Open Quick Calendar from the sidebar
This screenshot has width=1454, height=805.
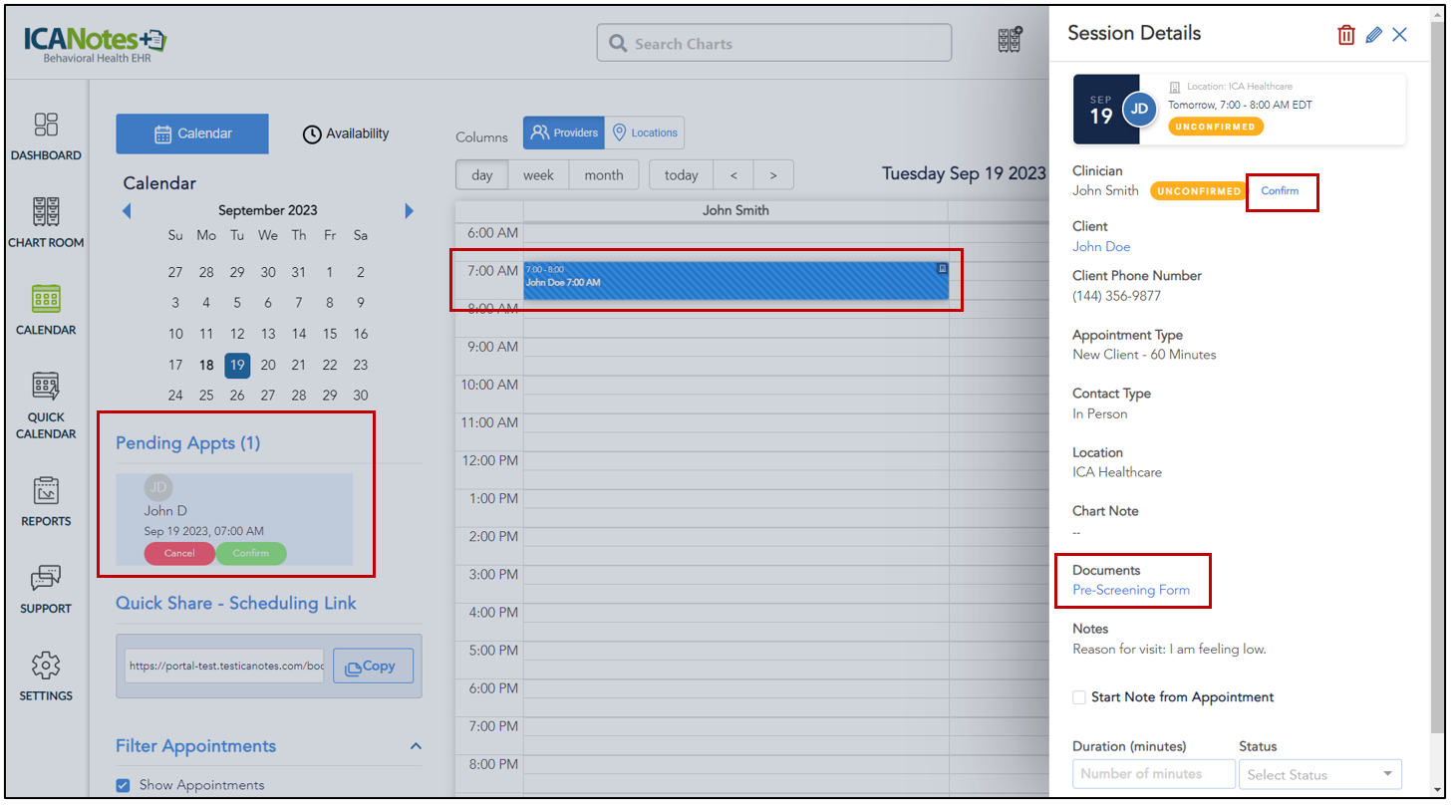[x=46, y=387]
